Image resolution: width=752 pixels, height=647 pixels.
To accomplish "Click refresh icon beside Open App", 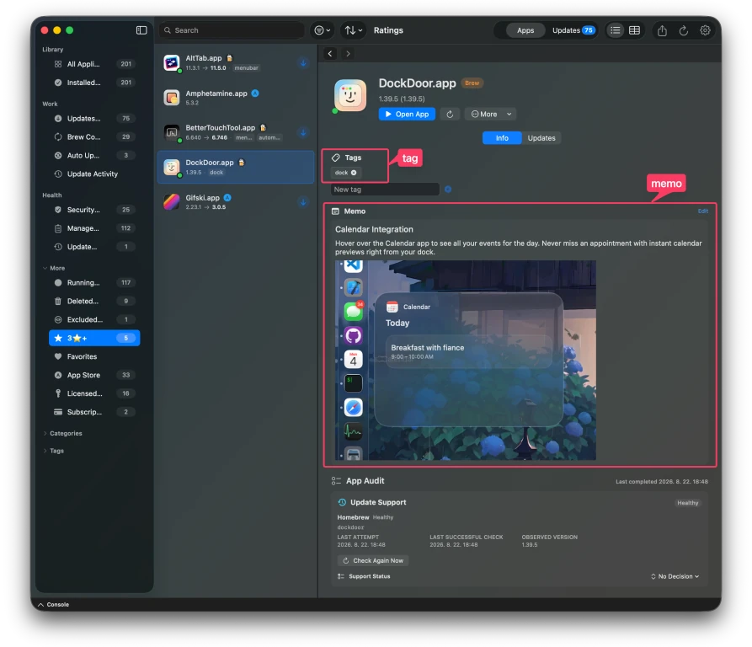I will 450,114.
